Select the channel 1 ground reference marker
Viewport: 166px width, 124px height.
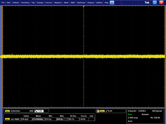pyautogui.click(x=2, y=57)
